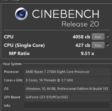
Task: Click the 4058 cb CPU score
Action: [x=81, y=37]
